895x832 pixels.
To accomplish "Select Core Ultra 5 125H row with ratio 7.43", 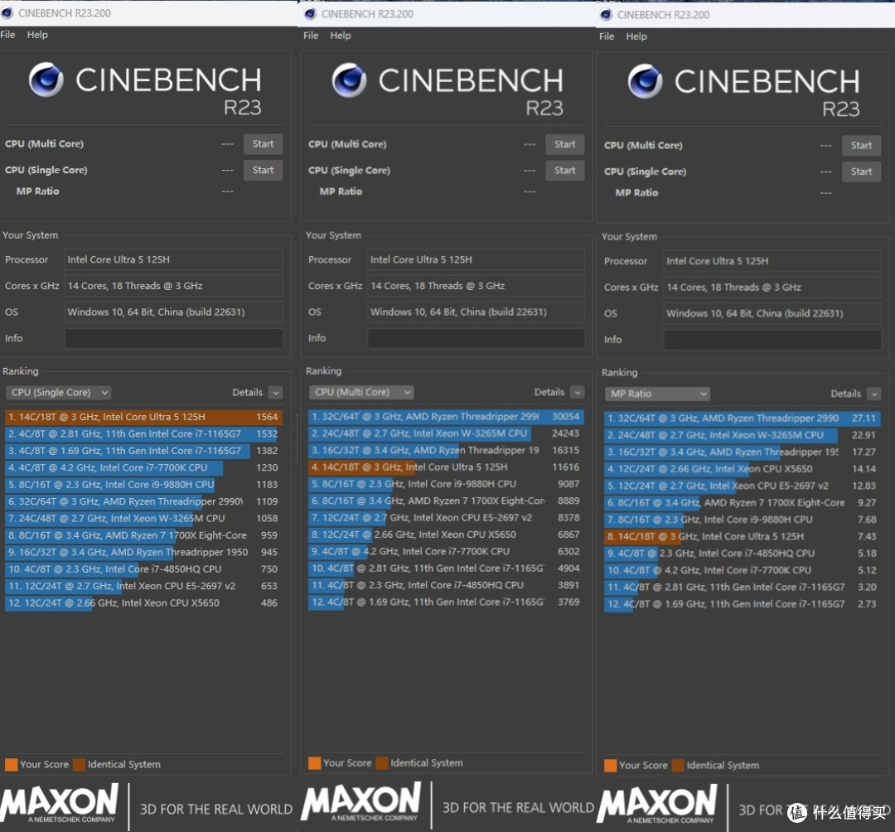I will click(x=743, y=536).
